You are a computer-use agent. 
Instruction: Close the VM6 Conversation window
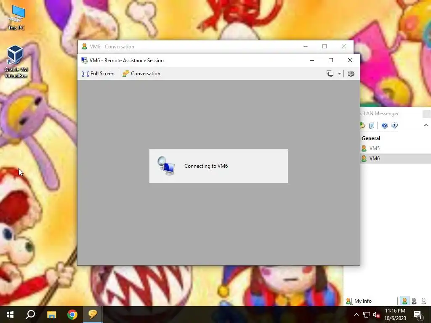(x=343, y=46)
